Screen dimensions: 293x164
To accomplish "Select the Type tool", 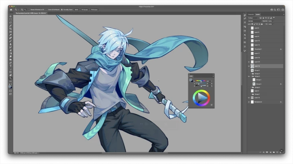I will (11, 66).
